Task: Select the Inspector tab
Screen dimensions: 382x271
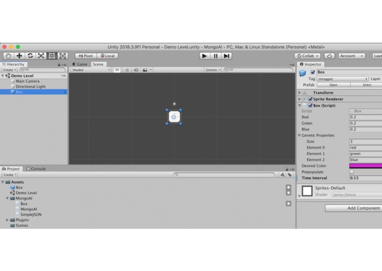Action: [x=311, y=64]
